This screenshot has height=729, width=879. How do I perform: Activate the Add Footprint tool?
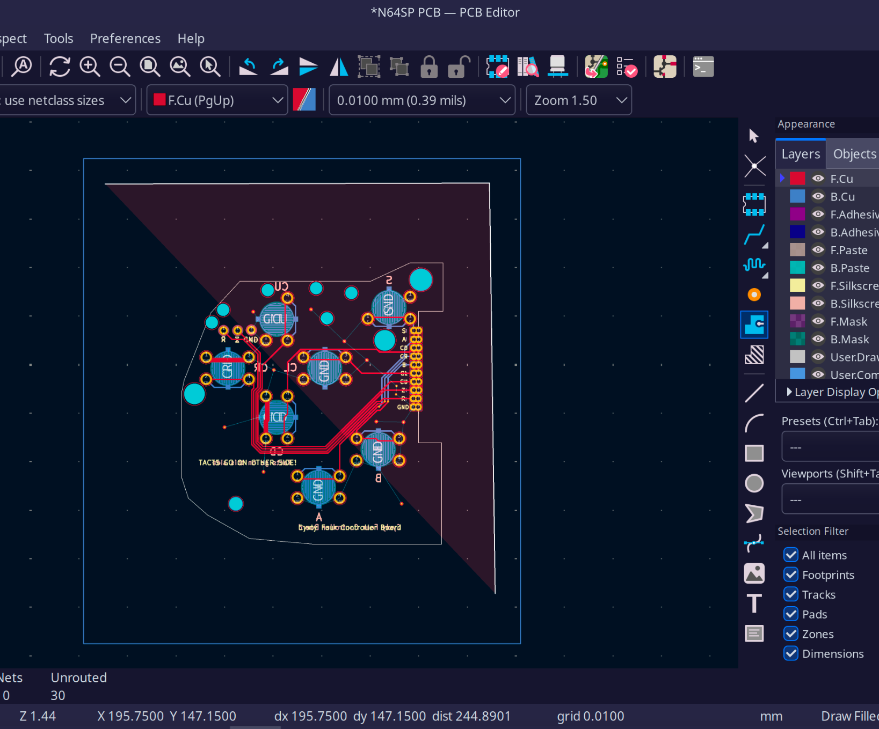pyautogui.click(x=754, y=204)
